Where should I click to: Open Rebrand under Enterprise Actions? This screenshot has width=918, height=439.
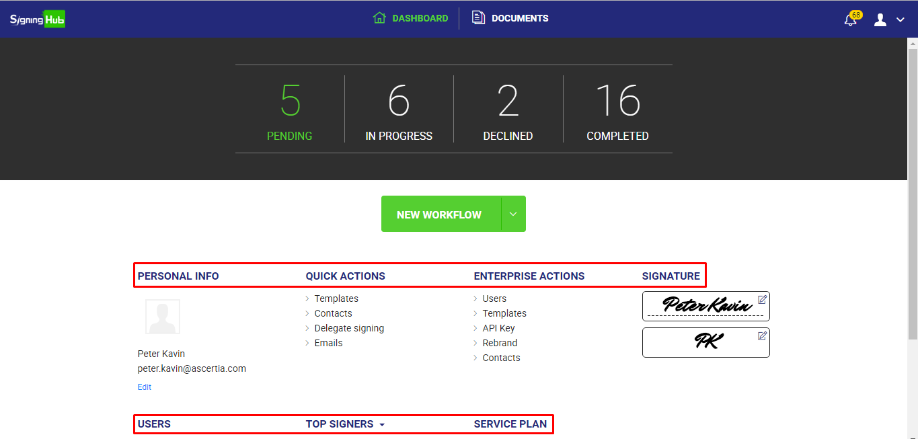(500, 343)
